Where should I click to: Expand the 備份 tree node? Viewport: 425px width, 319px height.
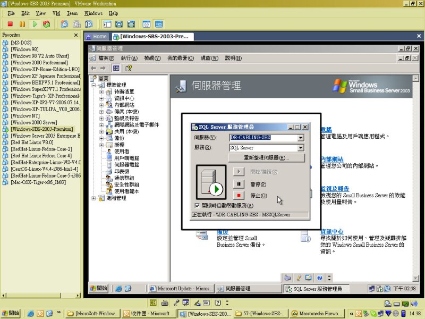(x=101, y=138)
